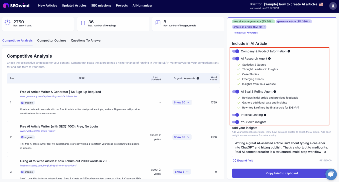This screenshot has width=339, height=182.
Task: Open Show 5 keywords dropdown
Action: [182, 172]
